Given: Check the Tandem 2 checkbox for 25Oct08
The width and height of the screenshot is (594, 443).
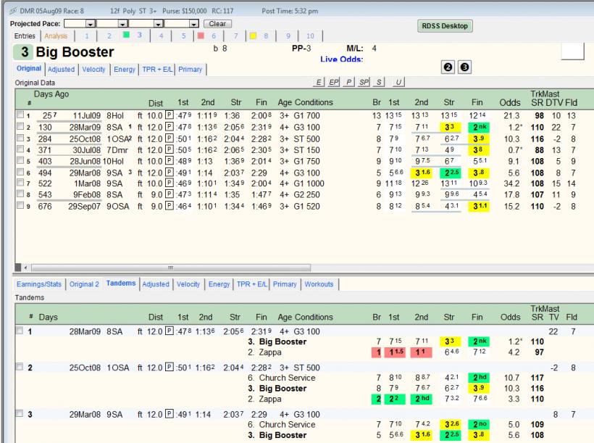Looking at the screenshot, I should tap(20, 366).
